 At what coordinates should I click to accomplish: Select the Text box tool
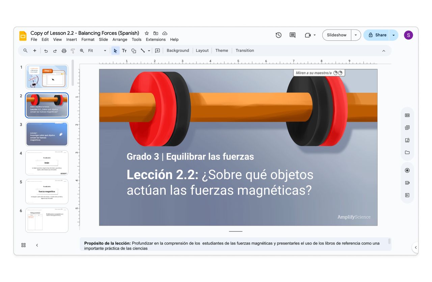click(x=124, y=50)
